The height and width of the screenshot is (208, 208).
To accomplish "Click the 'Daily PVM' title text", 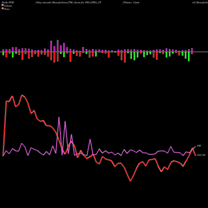I will (8, 2).
